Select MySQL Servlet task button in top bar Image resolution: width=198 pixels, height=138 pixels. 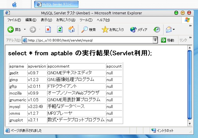[56, 4]
